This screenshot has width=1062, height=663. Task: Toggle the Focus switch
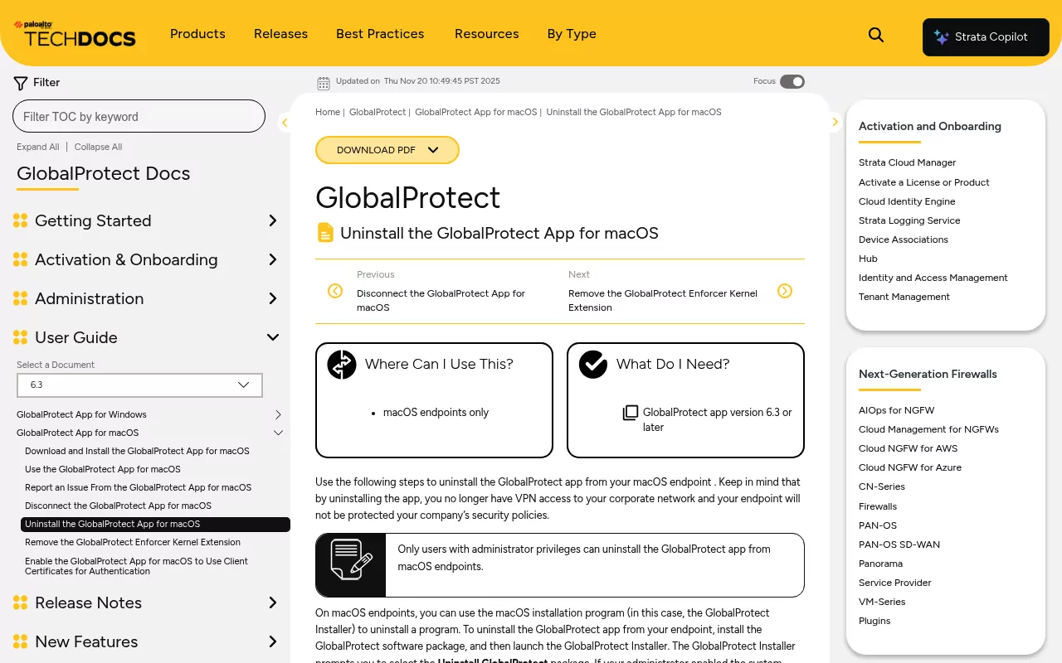pyautogui.click(x=792, y=81)
